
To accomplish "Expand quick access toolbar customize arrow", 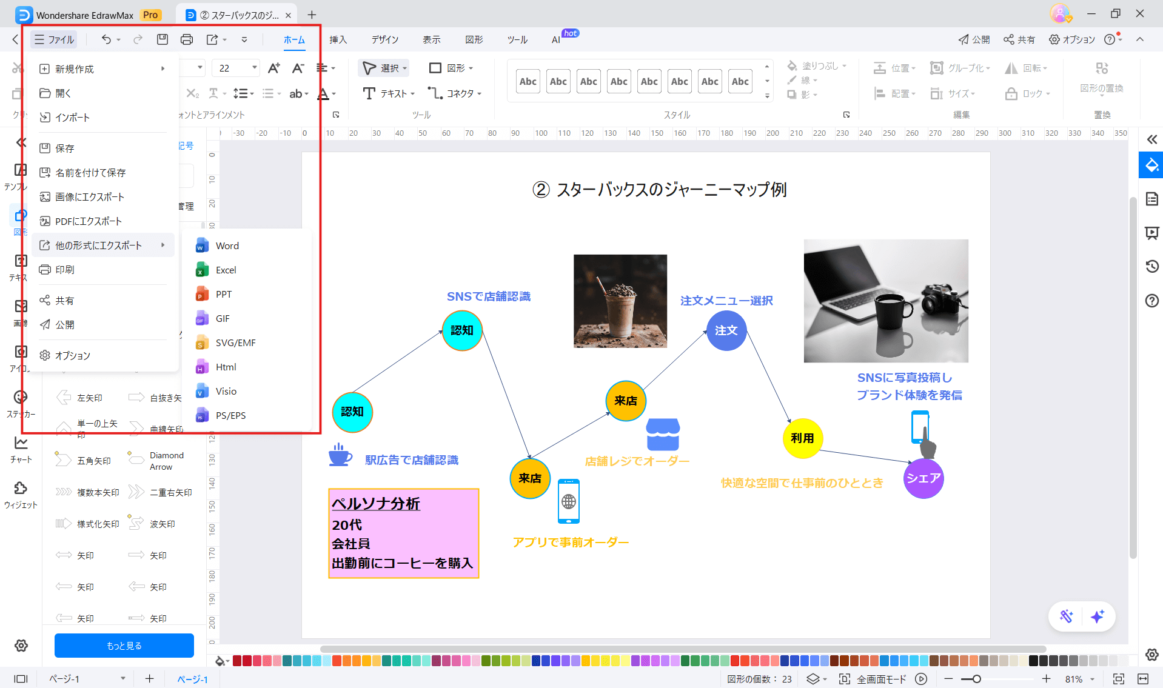I will (x=244, y=39).
